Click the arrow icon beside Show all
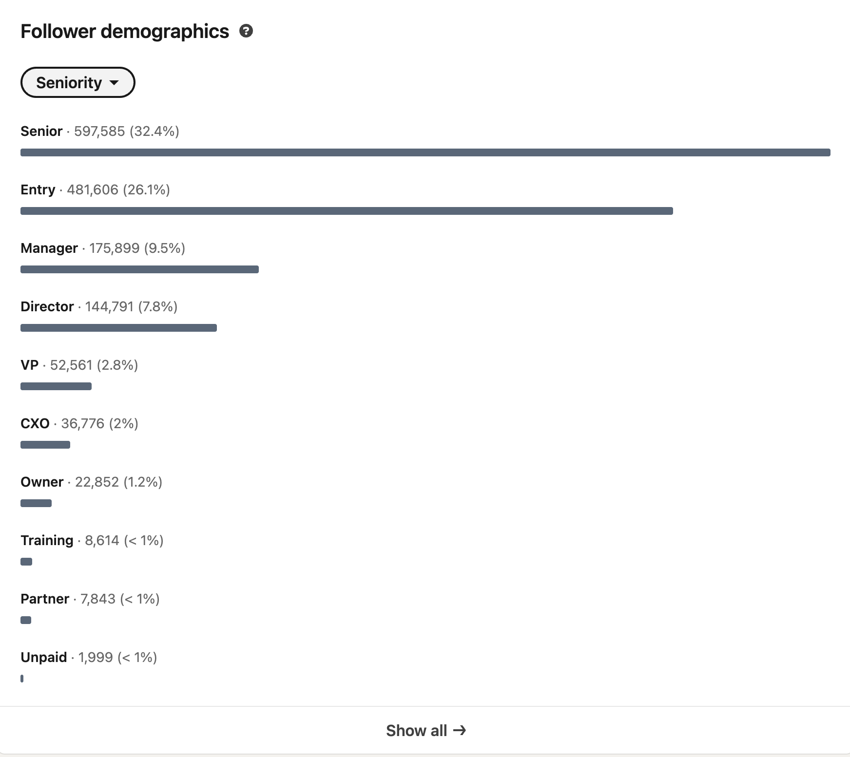Screen dimensions: 850x757 click(x=460, y=730)
